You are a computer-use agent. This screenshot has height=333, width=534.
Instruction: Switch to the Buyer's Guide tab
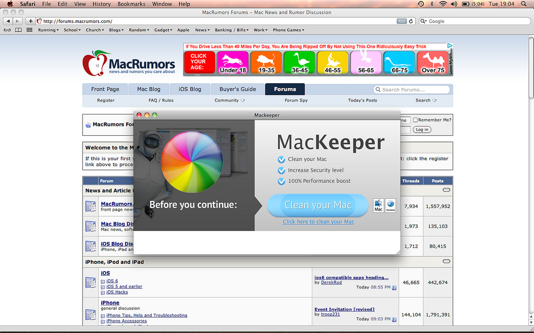237,89
